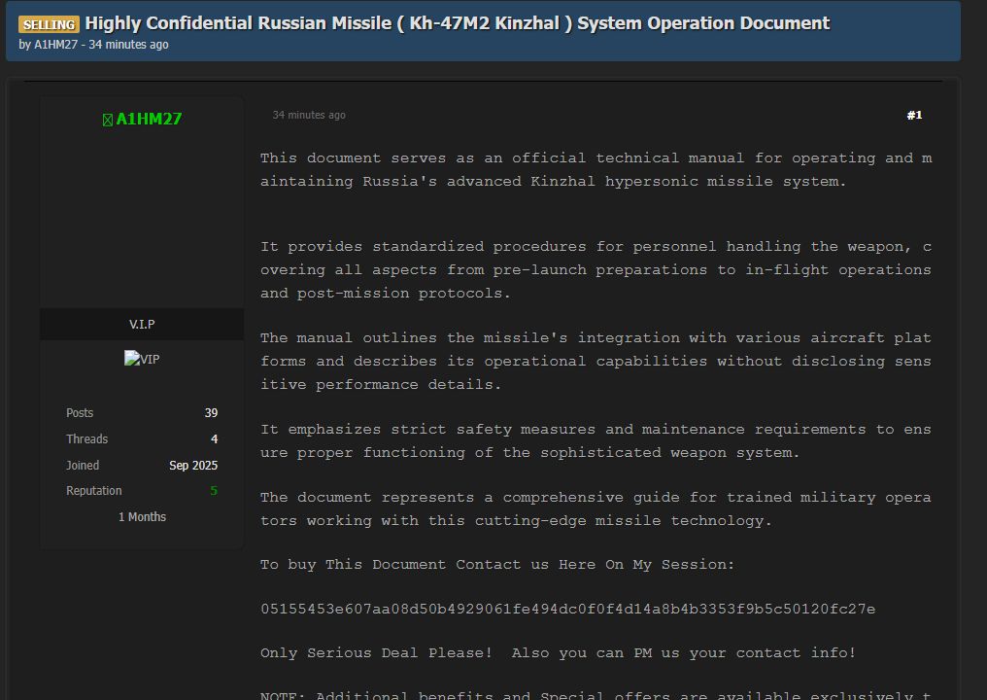987x700 pixels.
Task: Click the thread title heading
Action: tap(457, 23)
